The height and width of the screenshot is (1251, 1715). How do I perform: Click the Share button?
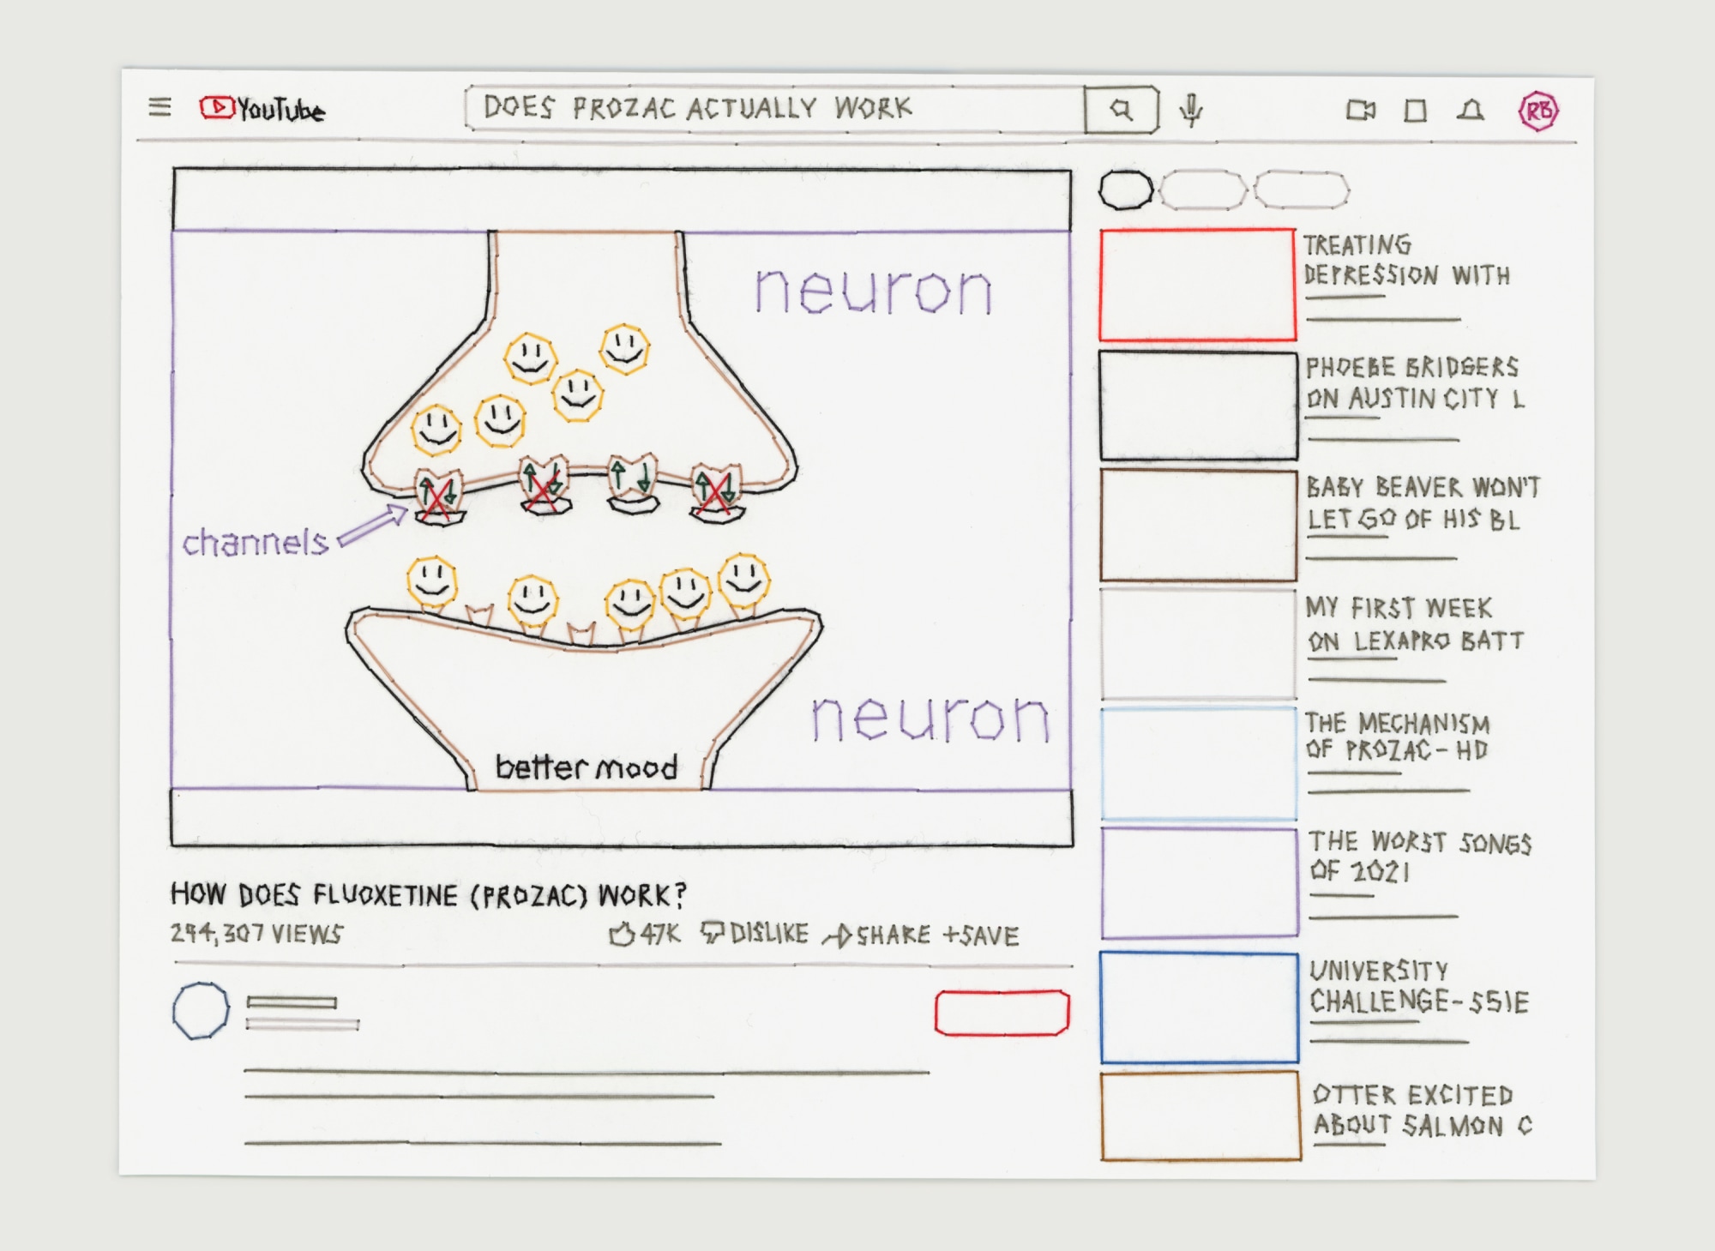tap(876, 935)
